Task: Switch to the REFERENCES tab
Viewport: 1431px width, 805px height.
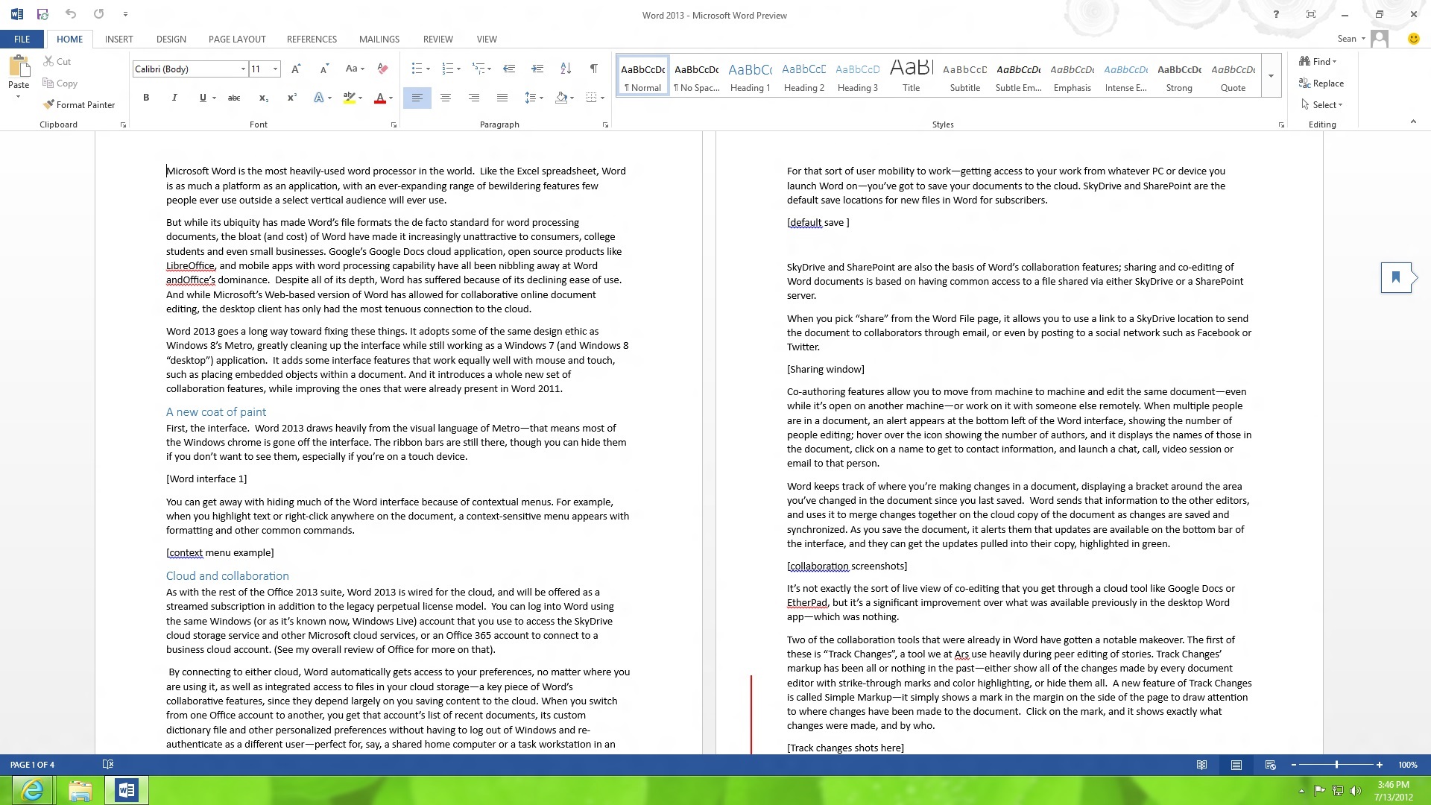Action: click(x=312, y=39)
